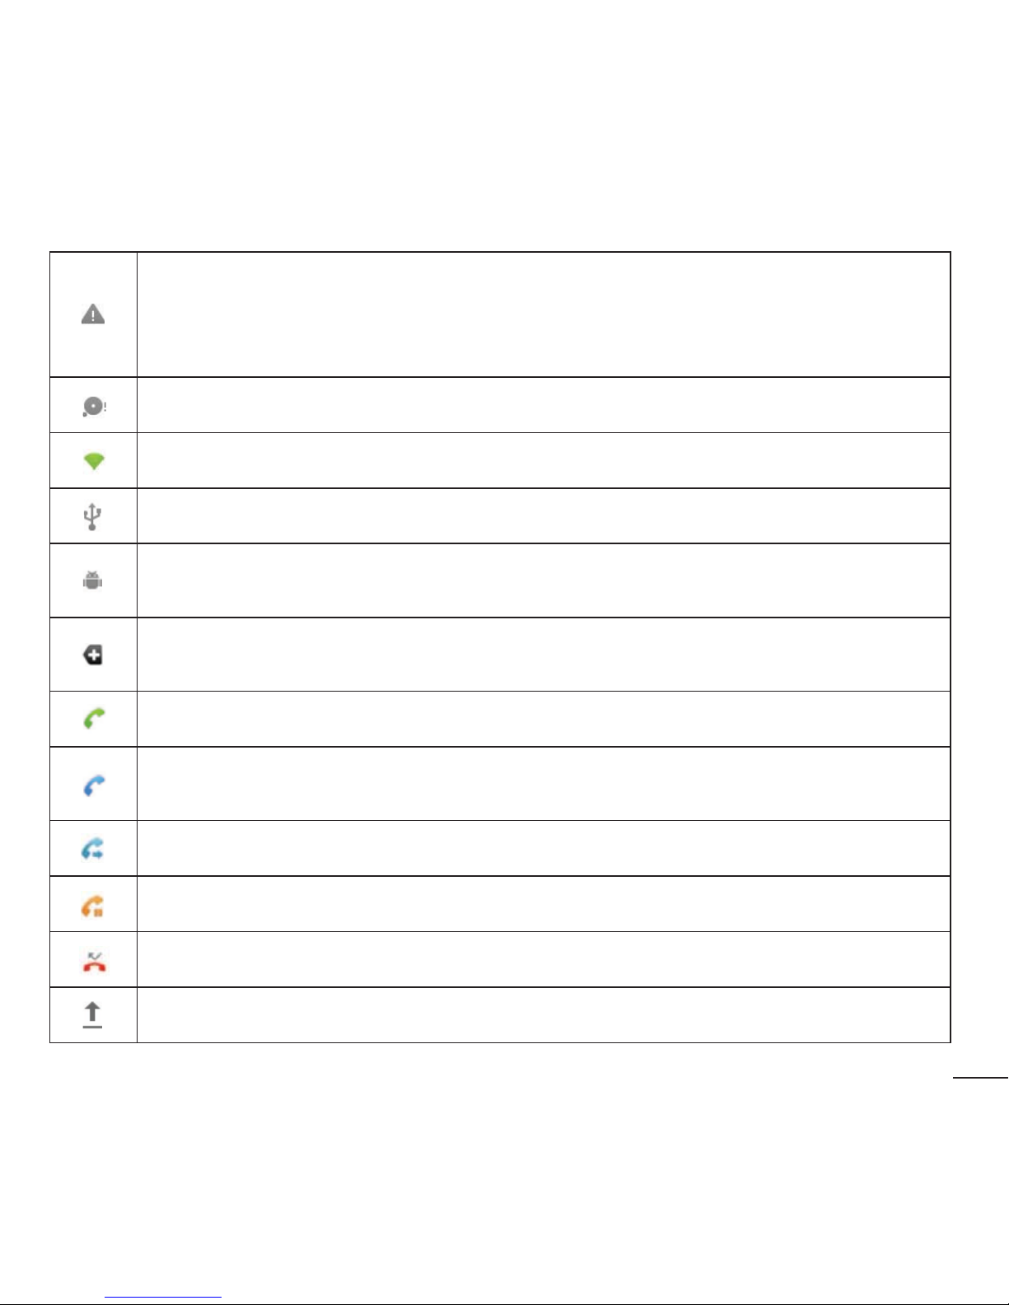This screenshot has width=1009, height=1305.
Task: Click the gray Android robot icon
Action: point(92,580)
